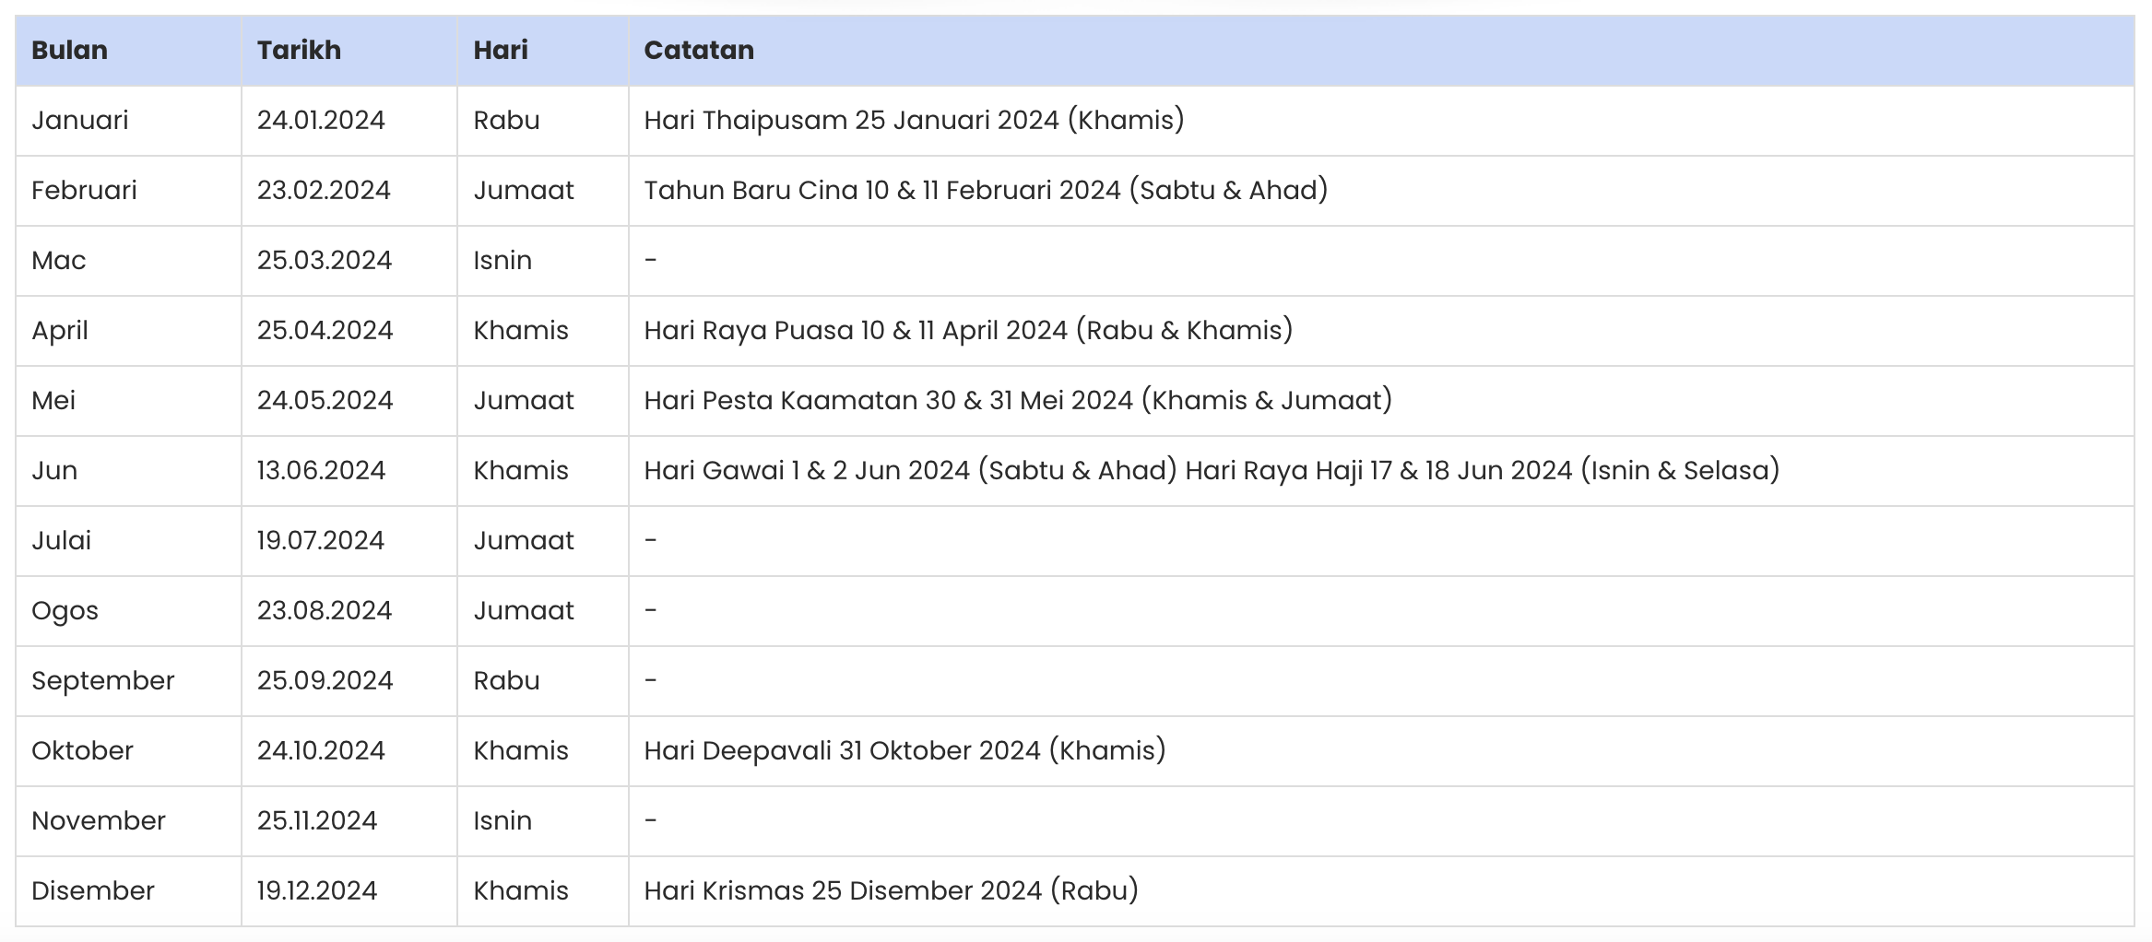This screenshot has height=942, width=2152.
Task: Click the Hari Pesta Kaamatan note
Action: click(1018, 400)
